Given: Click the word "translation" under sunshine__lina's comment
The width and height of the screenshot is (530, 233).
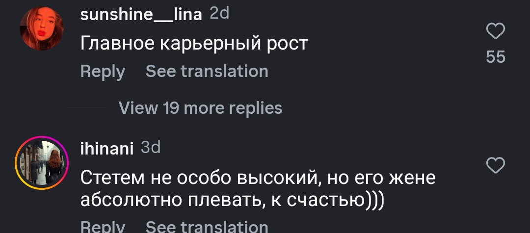Looking at the screenshot, I should pos(224,72).
